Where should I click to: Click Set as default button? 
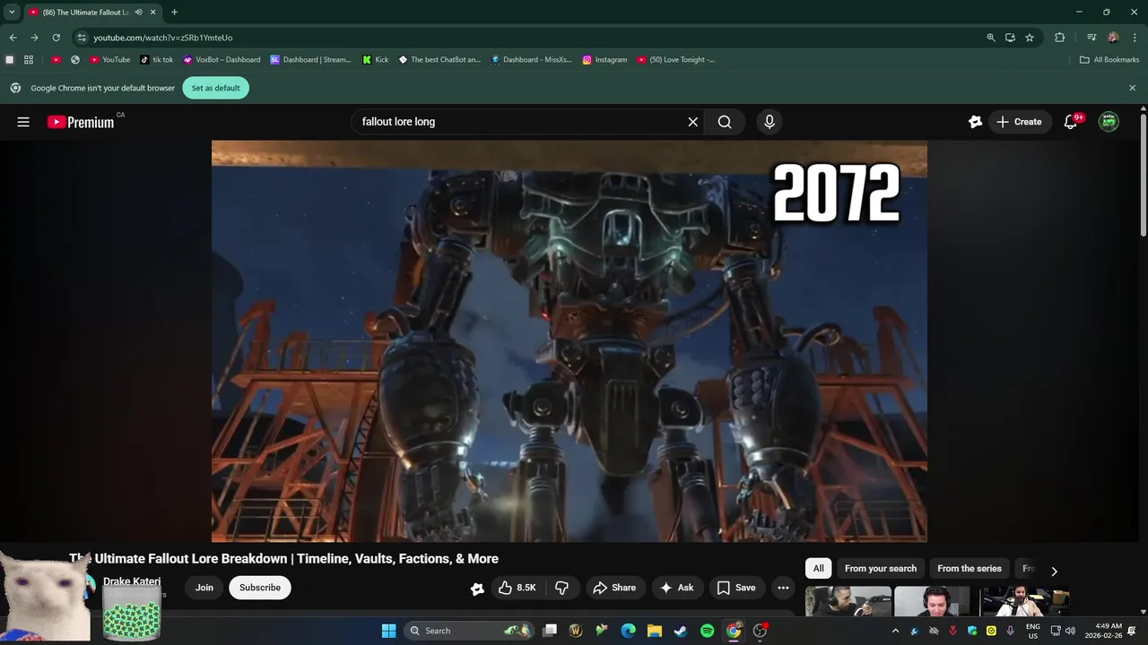tap(215, 88)
